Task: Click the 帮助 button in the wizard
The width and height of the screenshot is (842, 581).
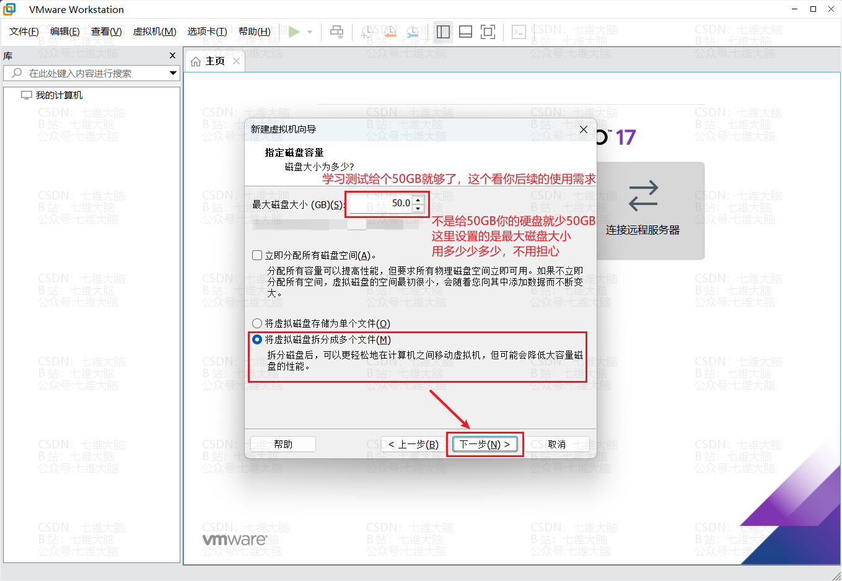Action: pos(283,444)
